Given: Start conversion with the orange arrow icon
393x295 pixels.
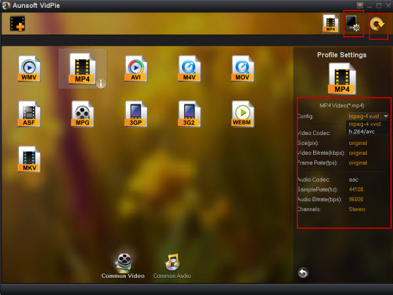Looking at the screenshot, I should point(377,24).
